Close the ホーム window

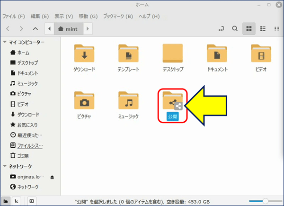pos(279,5)
